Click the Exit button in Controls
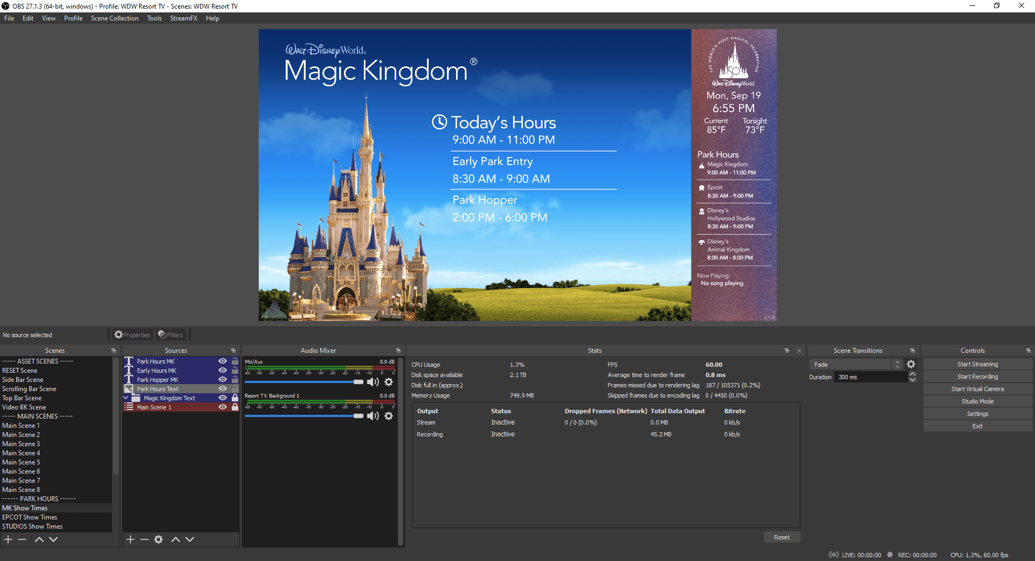This screenshot has height=561, width=1035. coord(977,426)
